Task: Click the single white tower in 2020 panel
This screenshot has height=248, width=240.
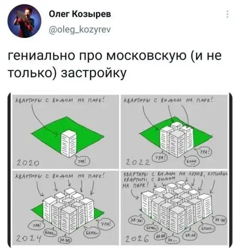Action: pyautogui.click(x=69, y=144)
